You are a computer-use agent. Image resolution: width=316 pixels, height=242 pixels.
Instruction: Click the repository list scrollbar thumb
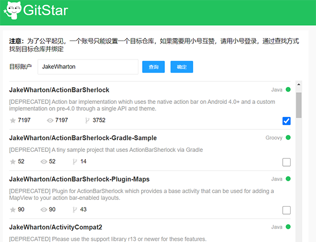click(299, 105)
